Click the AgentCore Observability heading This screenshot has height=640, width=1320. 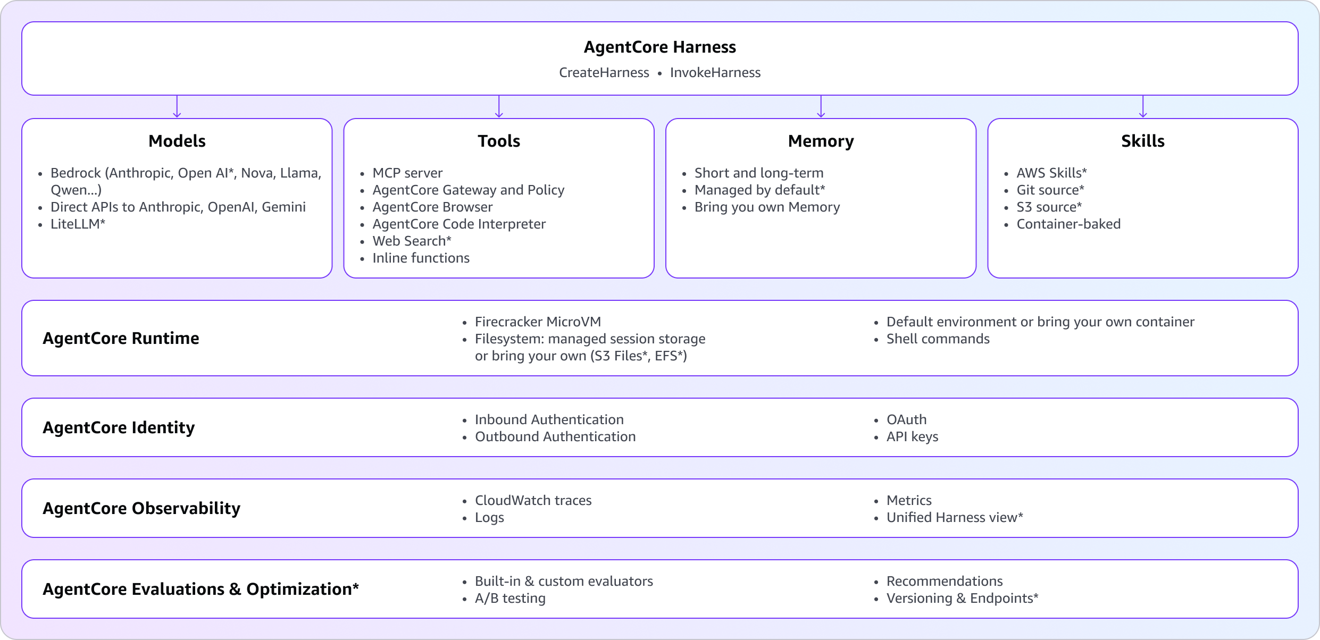click(141, 508)
